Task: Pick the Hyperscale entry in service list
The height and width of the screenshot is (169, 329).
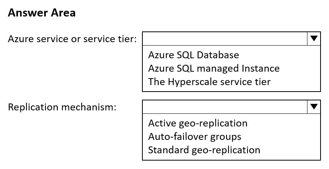Action: (x=209, y=82)
